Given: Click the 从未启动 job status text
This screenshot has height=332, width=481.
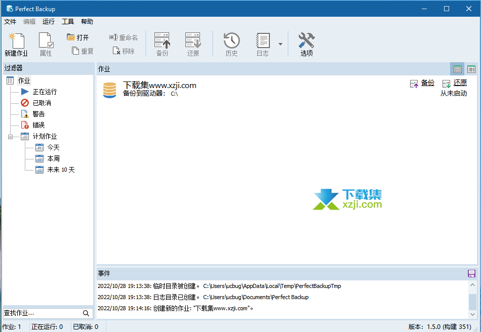Looking at the screenshot, I should click(454, 93).
